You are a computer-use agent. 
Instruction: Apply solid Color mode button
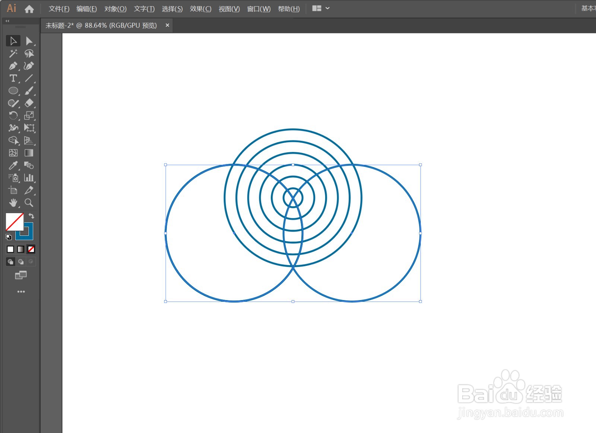click(10, 249)
